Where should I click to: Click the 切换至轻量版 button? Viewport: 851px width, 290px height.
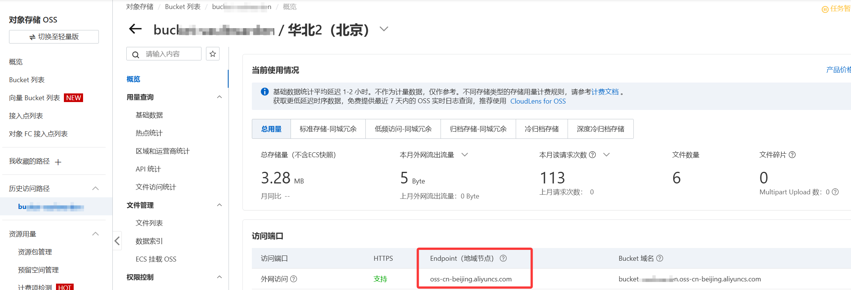tap(54, 37)
